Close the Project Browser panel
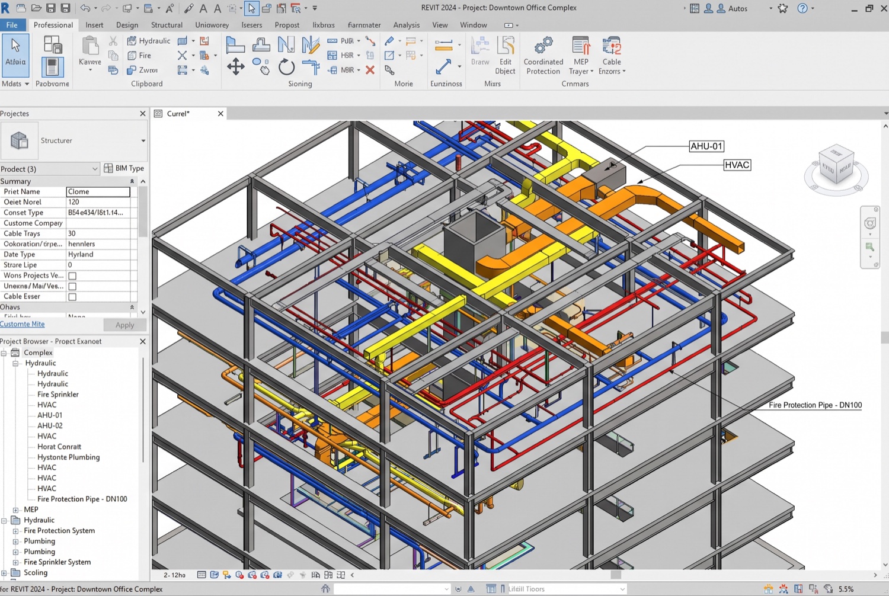Viewport: 889px width, 596px height. click(x=143, y=342)
